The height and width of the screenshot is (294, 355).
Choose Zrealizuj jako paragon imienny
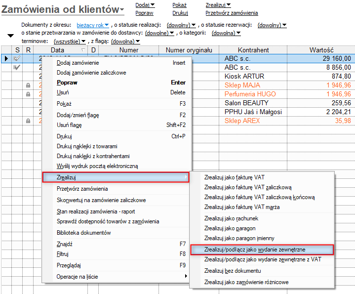(x=262, y=238)
